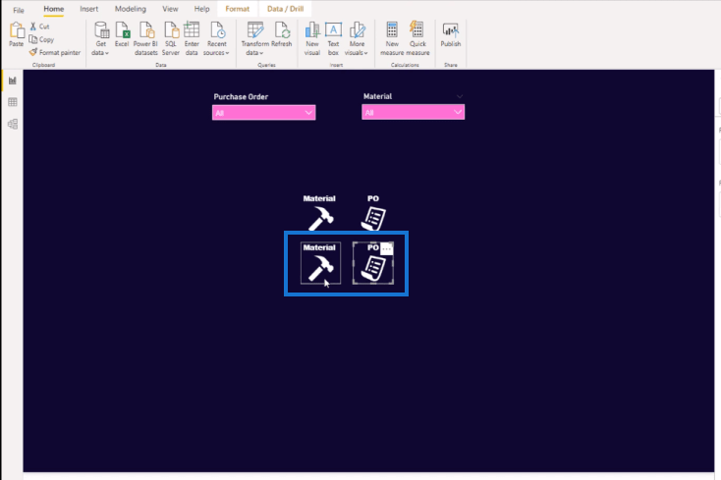Click the Format painter button

coord(55,52)
